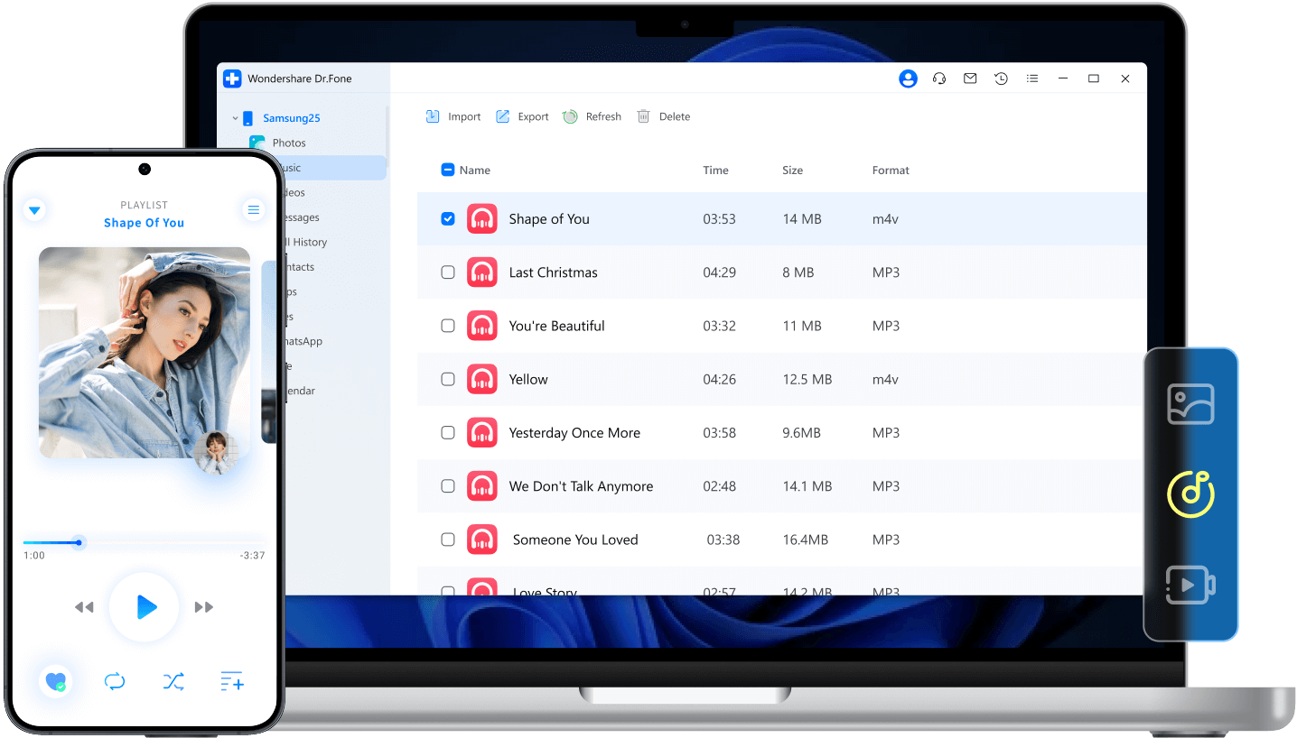Image resolution: width=1297 pixels, height=738 pixels.
Task: Select the photo icon in the side panel
Action: (1190, 404)
